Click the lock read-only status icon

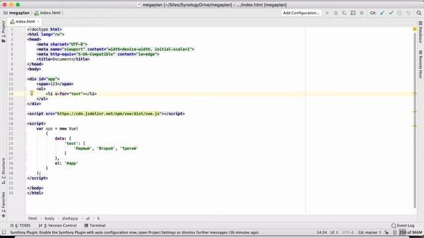tap(387, 232)
